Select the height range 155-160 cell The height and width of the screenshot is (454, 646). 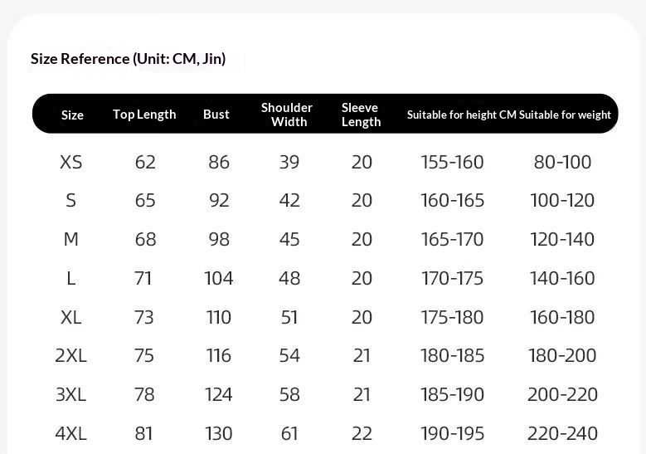coord(453,162)
